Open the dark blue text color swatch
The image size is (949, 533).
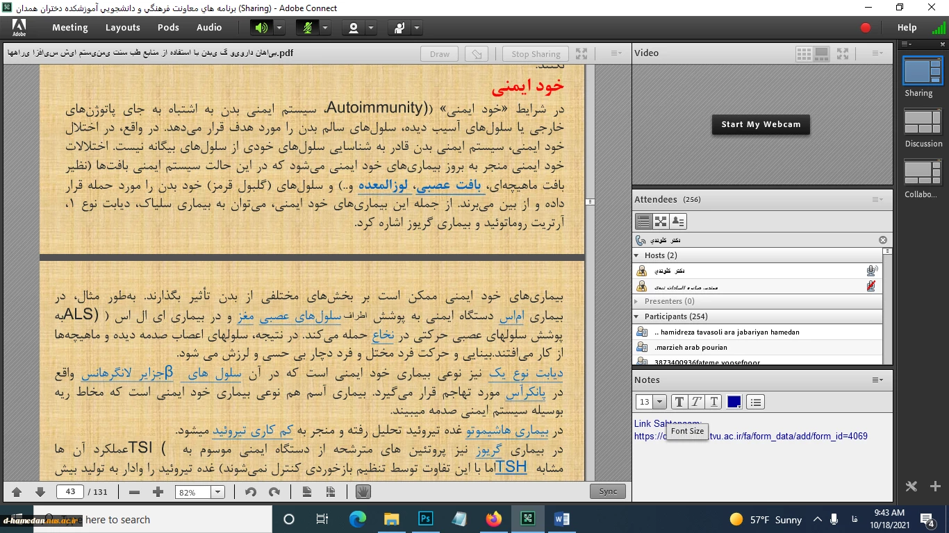click(x=734, y=402)
